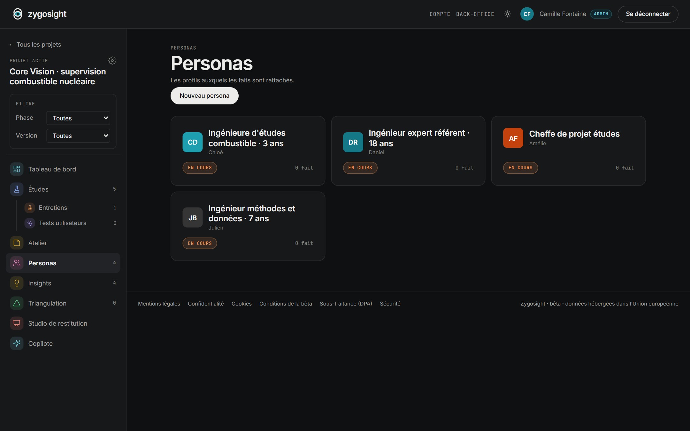Click the Copilote sparkle icon

17,344
